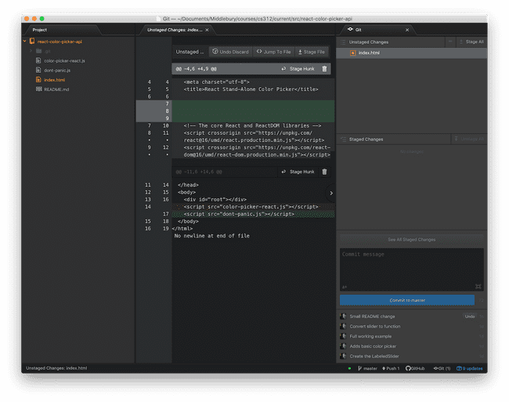
Task: Click Stage Hunk for @@ -11,6 +14,6 hunk
Action: click(x=298, y=172)
